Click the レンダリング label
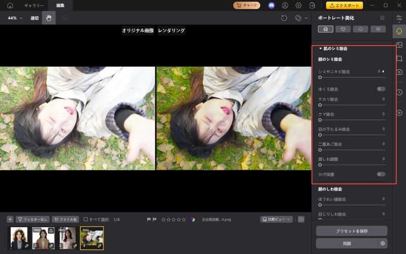Image resolution: width=406 pixels, height=254 pixels. coord(171,30)
